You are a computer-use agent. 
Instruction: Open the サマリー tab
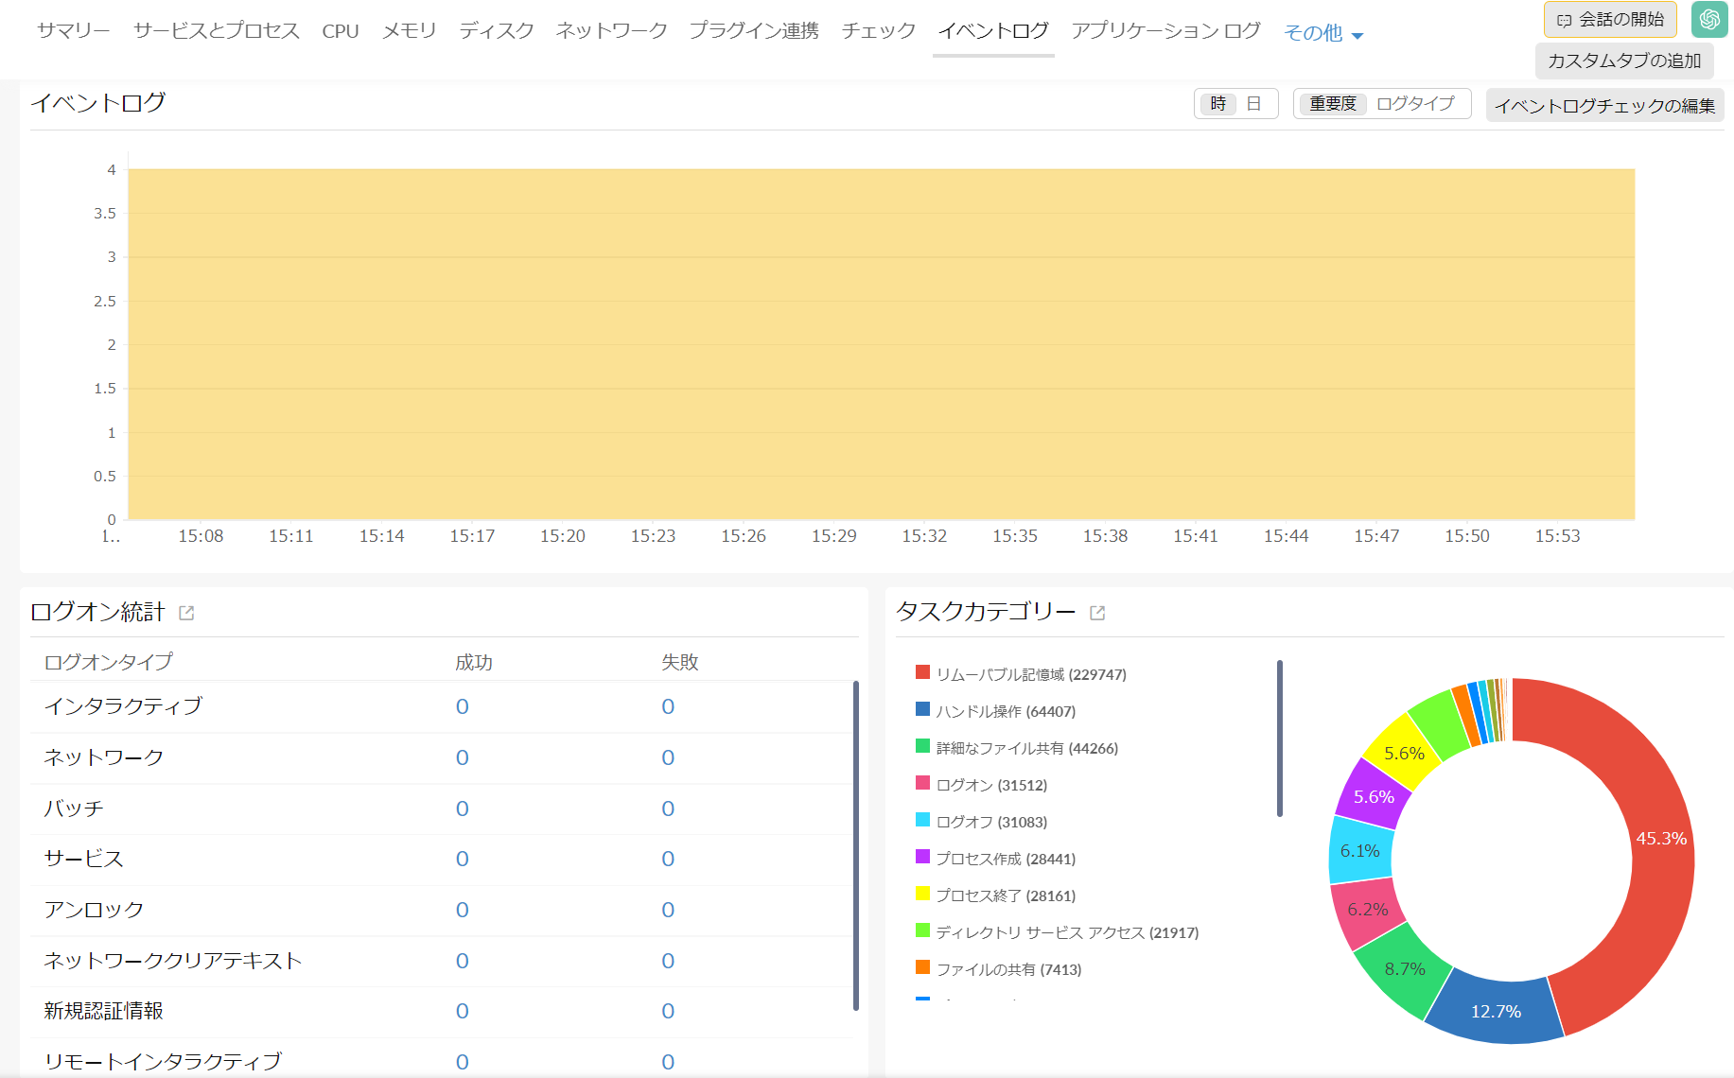pyautogui.click(x=73, y=30)
